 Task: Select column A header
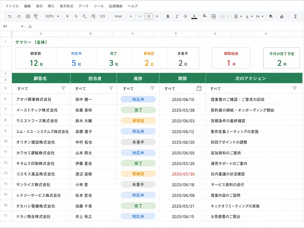click(x=41, y=34)
